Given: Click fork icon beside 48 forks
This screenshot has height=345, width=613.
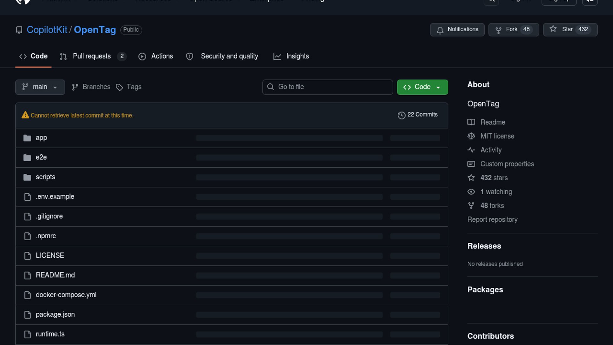Looking at the screenshot, I should [x=471, y=205].
